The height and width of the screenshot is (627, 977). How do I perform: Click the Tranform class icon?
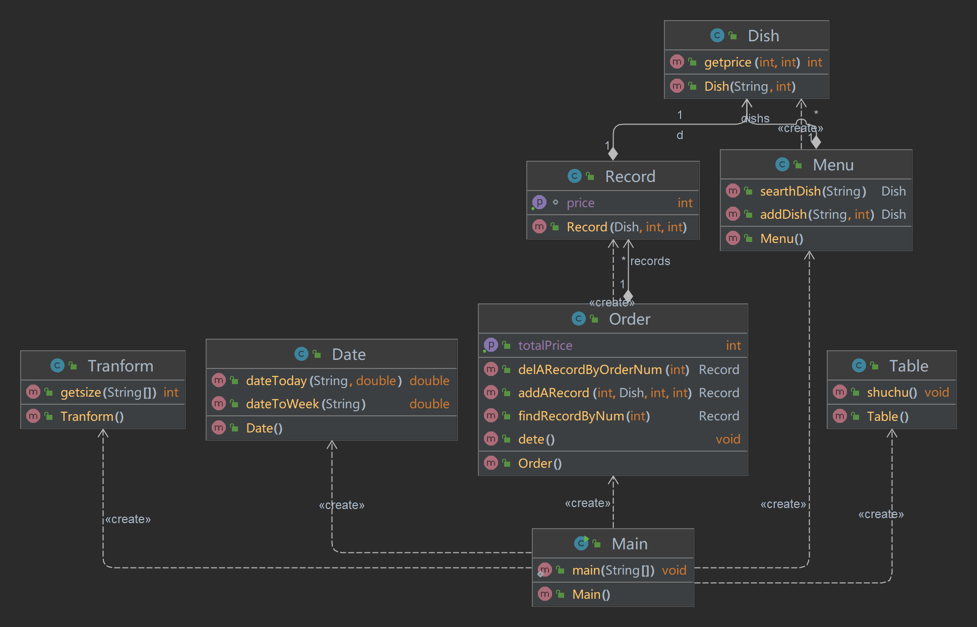57,366
